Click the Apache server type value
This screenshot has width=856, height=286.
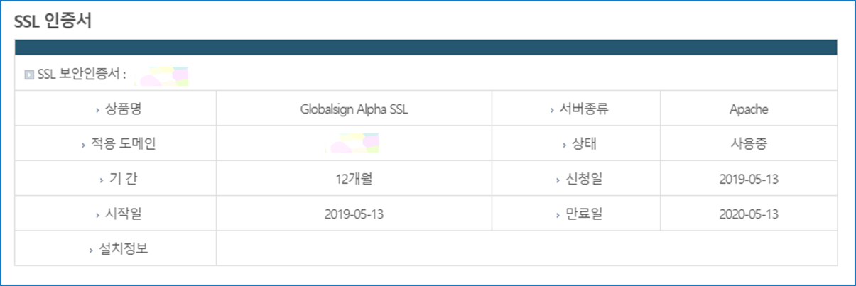pyautogui.click(x=749, y=109)
